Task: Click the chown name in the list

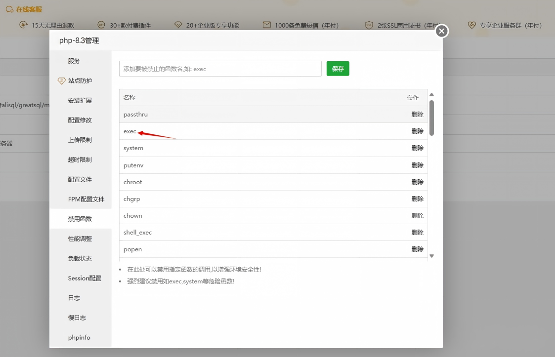Action: [133, 215]
